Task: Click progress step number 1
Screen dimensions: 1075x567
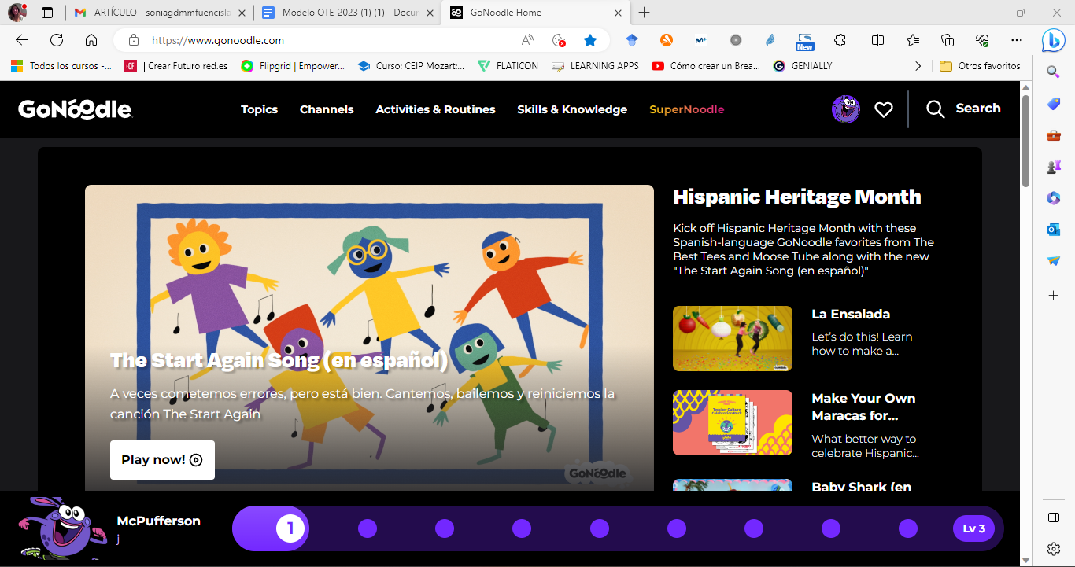Action: pyautogui.click(x=290, y=528)
